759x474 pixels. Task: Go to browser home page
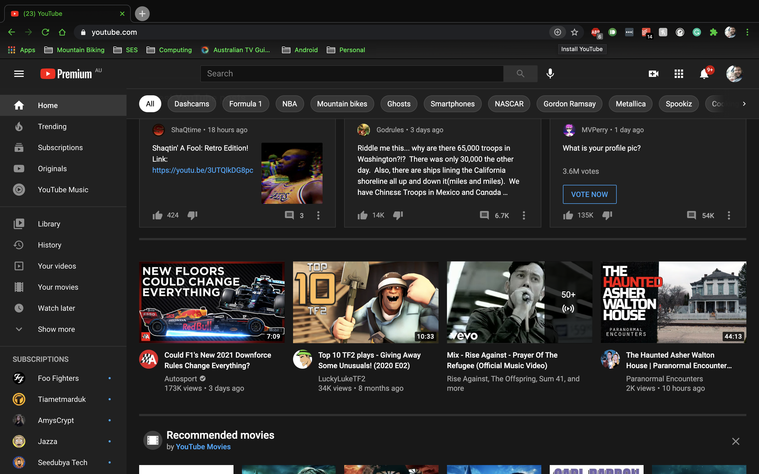62,32
